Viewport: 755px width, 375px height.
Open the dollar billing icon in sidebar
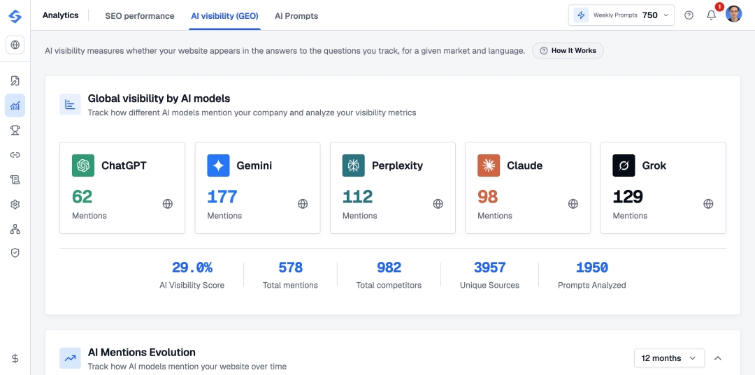point(15,358)
